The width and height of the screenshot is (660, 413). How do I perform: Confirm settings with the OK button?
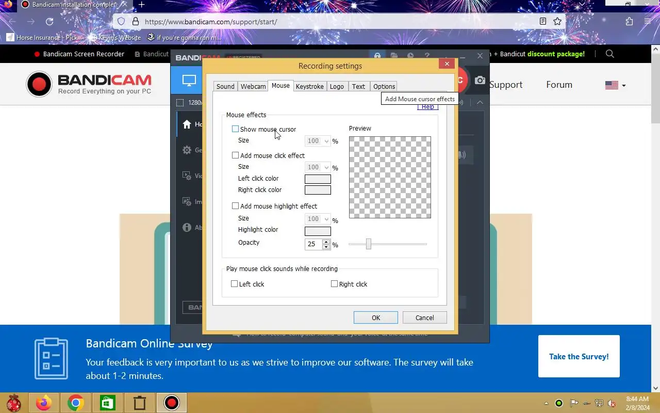click(x=376, y=317)
